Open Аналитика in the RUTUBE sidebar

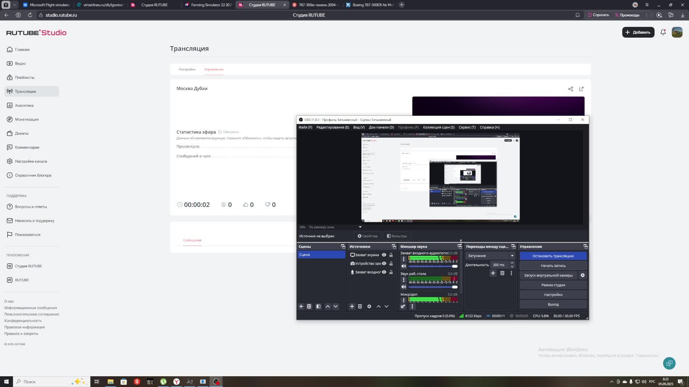pos(32,105)
